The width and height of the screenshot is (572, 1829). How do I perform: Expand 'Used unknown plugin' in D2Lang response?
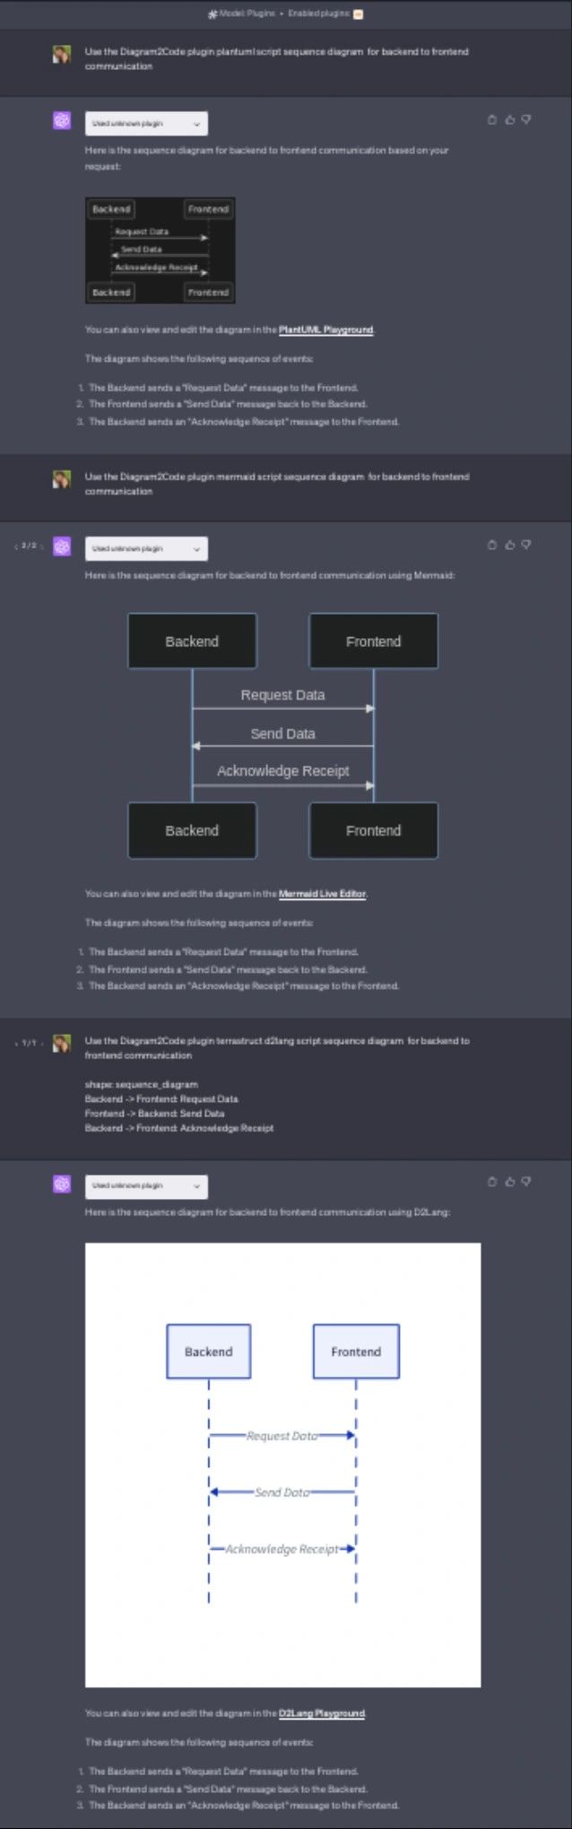(146, 1186)
